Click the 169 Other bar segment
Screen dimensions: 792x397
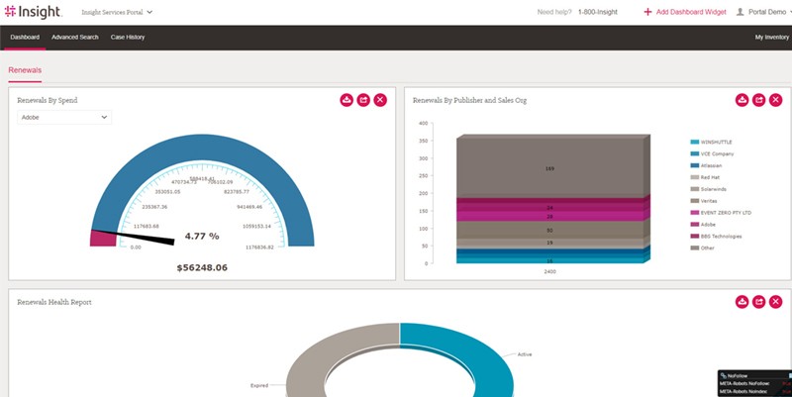pyautogui.click(x=550, y=168)
